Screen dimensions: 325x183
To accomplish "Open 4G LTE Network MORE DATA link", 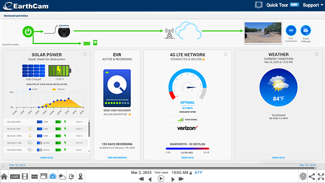I will point(187,158).
